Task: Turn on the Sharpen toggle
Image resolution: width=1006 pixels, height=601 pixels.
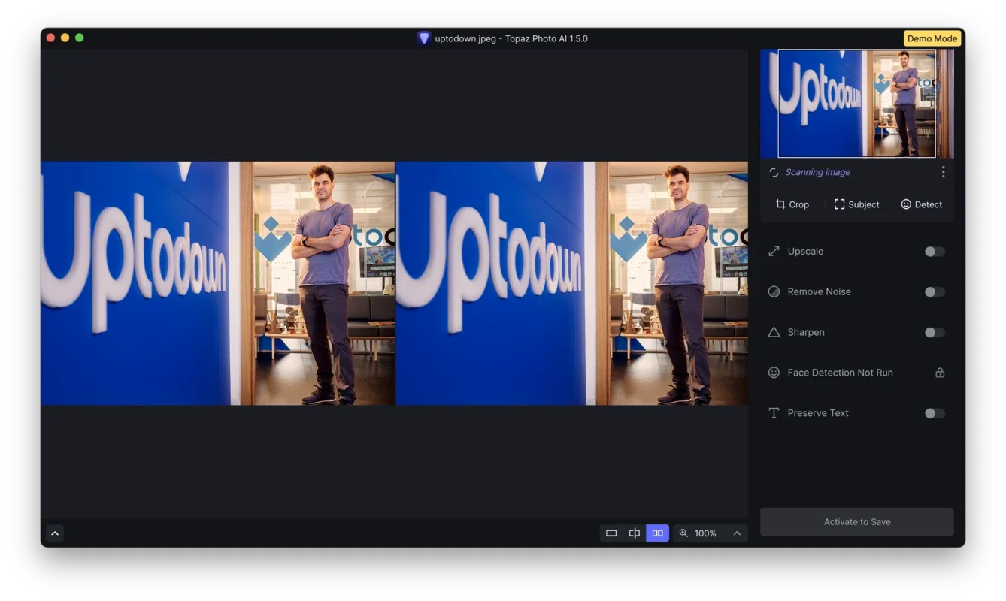Action: click(935, 333)
